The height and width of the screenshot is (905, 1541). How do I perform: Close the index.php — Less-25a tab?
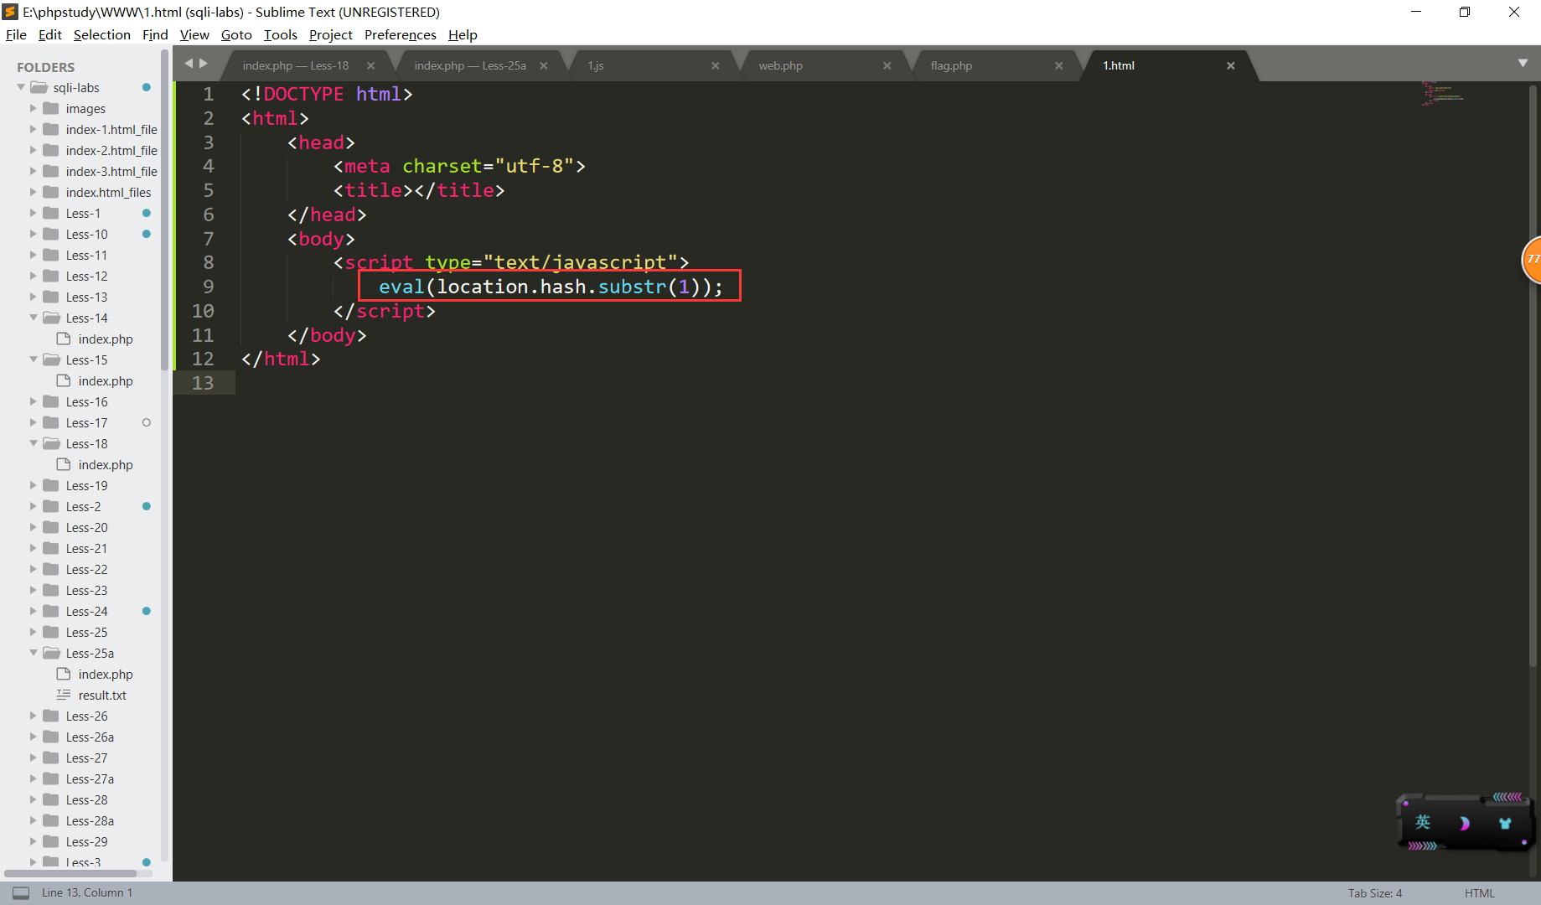tap(543, 66)
